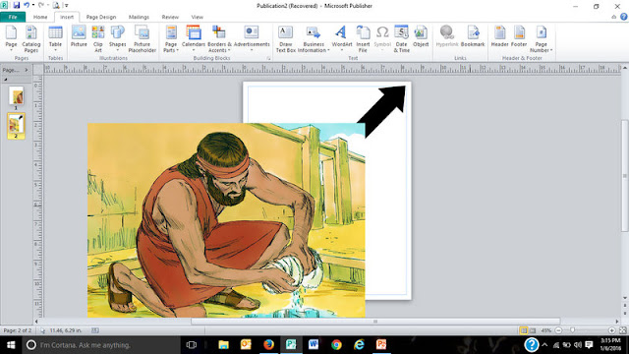This screenshot has height=354, width=629.
Task: Switch to the View tab
Action: coord(197,17)
